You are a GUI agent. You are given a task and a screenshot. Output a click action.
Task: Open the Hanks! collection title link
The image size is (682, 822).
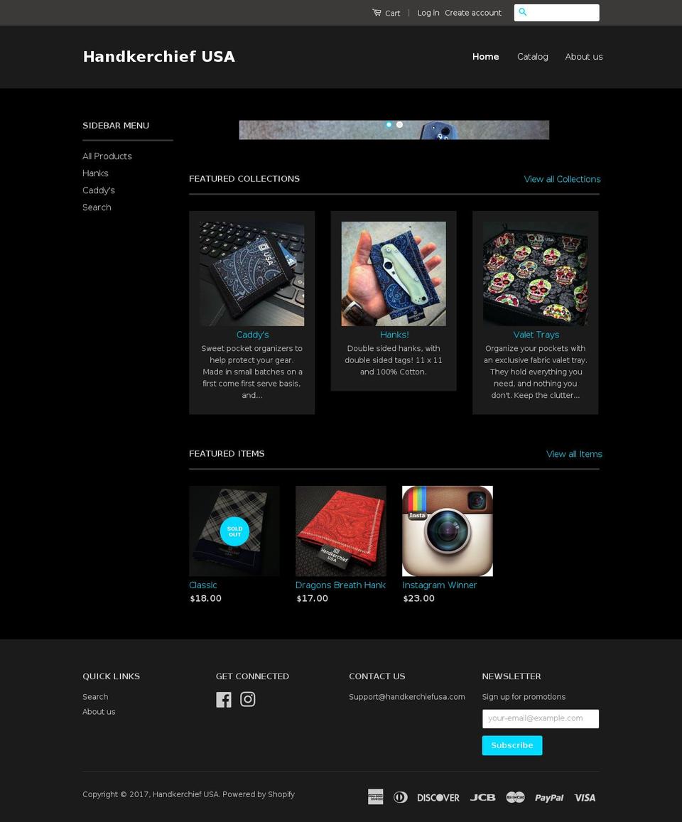(x=394, y=335)
